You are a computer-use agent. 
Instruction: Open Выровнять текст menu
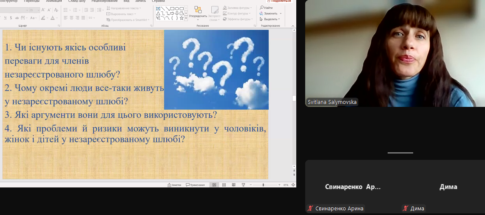(x=121, y=14)
